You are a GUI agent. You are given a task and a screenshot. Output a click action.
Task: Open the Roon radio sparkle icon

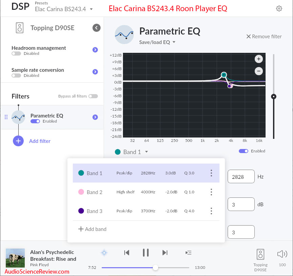[105, 253]
